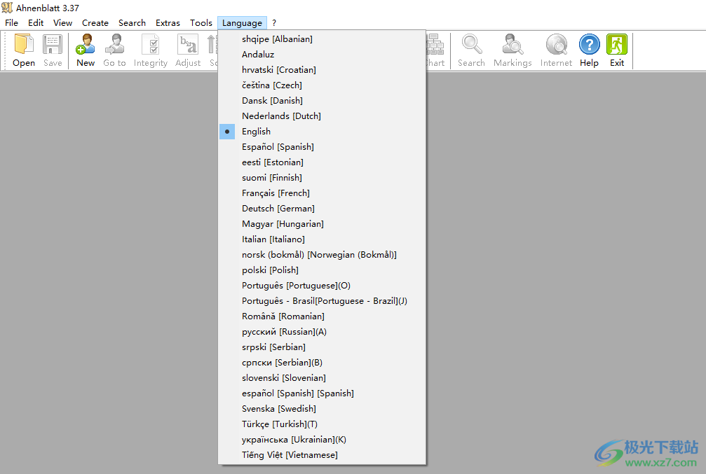Open the Create menu
The height and width of the screenshot is (474, 706).
[x=95, y=22]
